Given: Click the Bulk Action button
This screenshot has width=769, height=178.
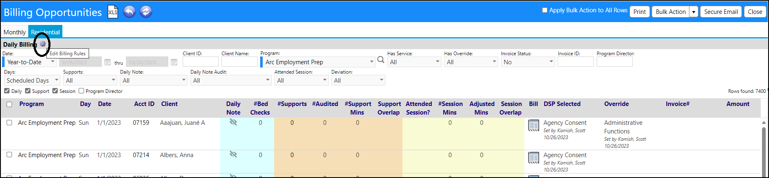Looking at the screenshot, I should tap(671, 12).
